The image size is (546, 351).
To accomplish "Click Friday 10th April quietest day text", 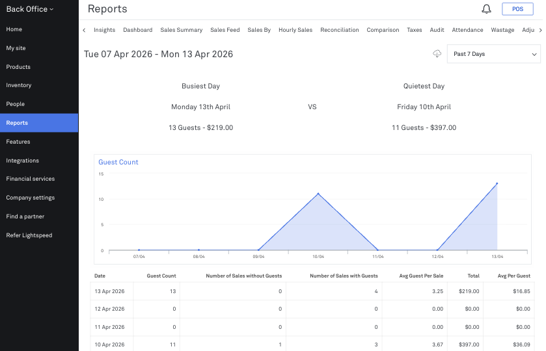I will click(424, 107).
